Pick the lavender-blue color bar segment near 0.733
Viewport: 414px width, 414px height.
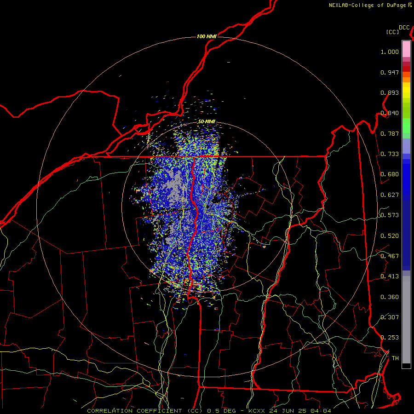(406, 146)
